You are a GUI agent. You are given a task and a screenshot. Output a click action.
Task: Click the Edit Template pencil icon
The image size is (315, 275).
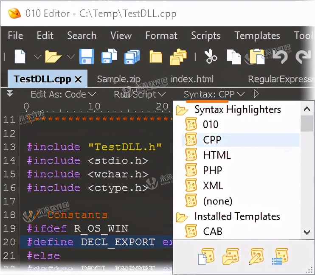pos(256,256)
